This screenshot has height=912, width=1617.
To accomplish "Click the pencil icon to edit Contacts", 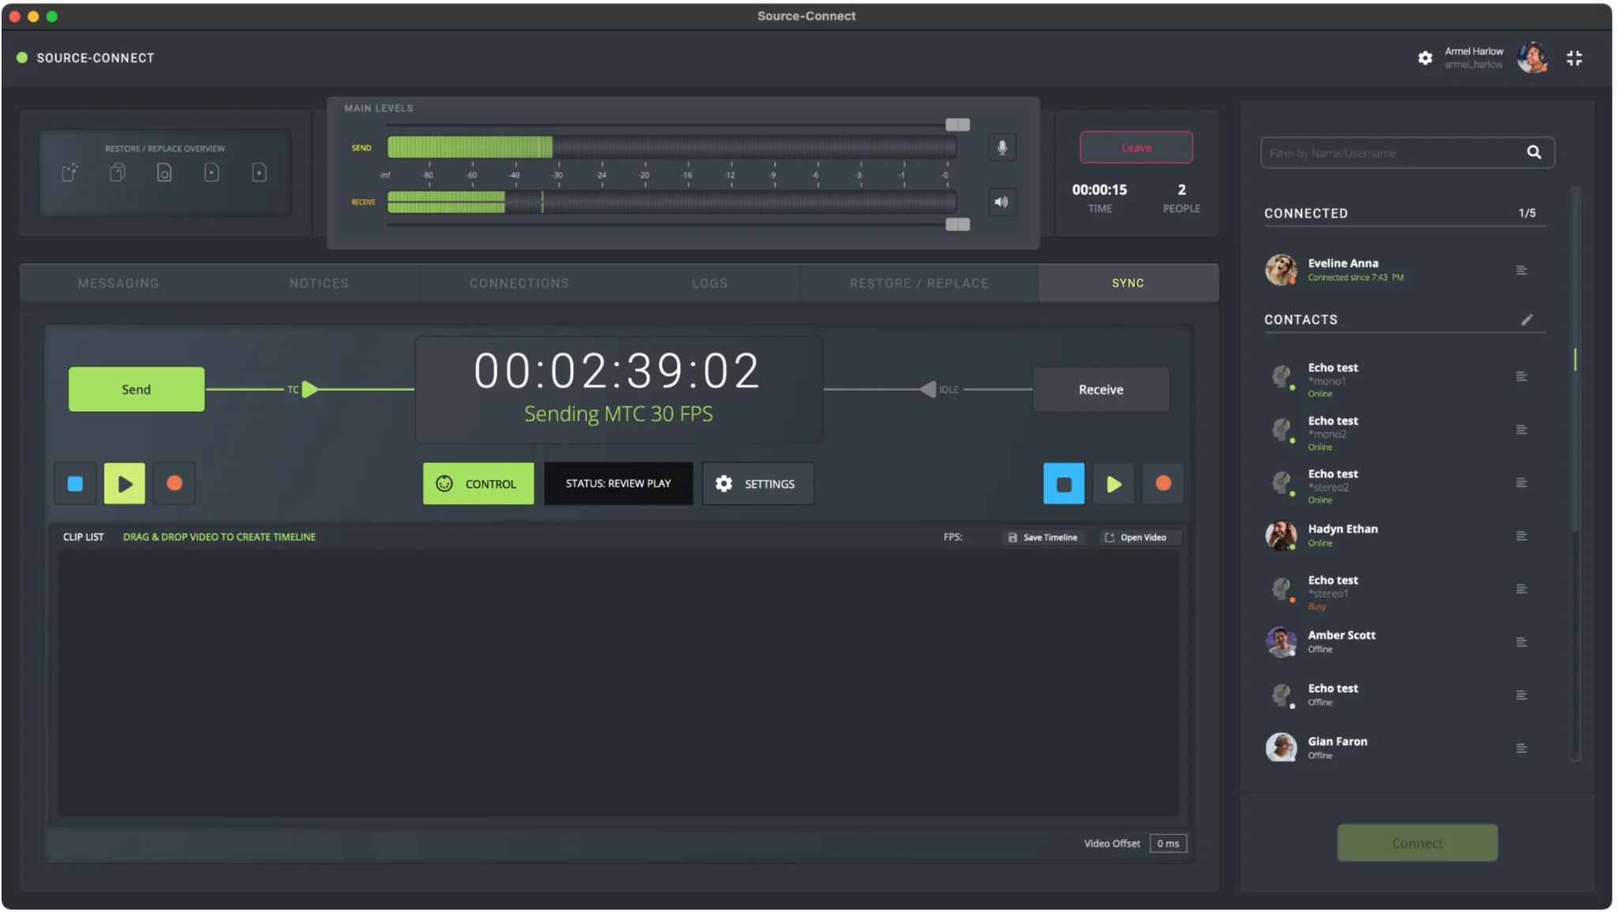I will (1527, 320).
